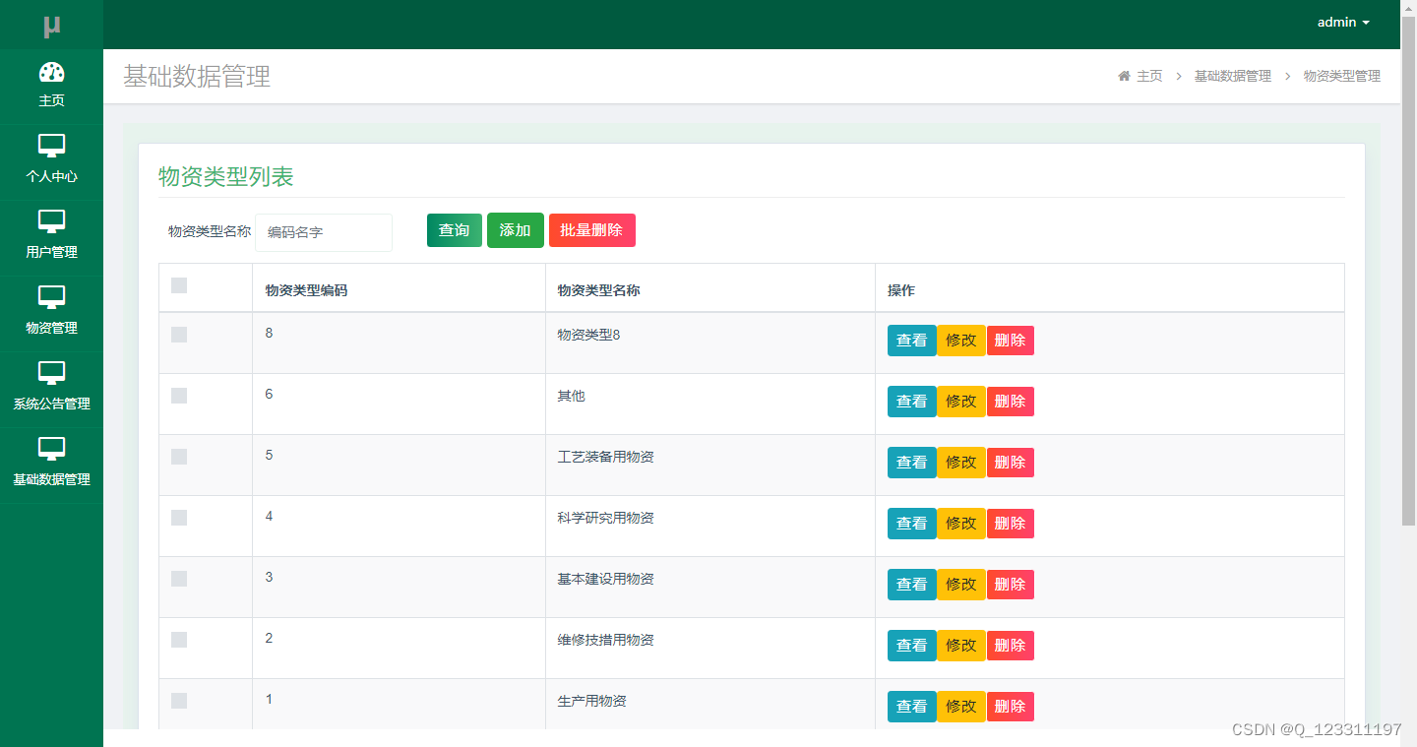
Task: Click 查看 for 基本建设用物资 row
Action: (912, 585)
